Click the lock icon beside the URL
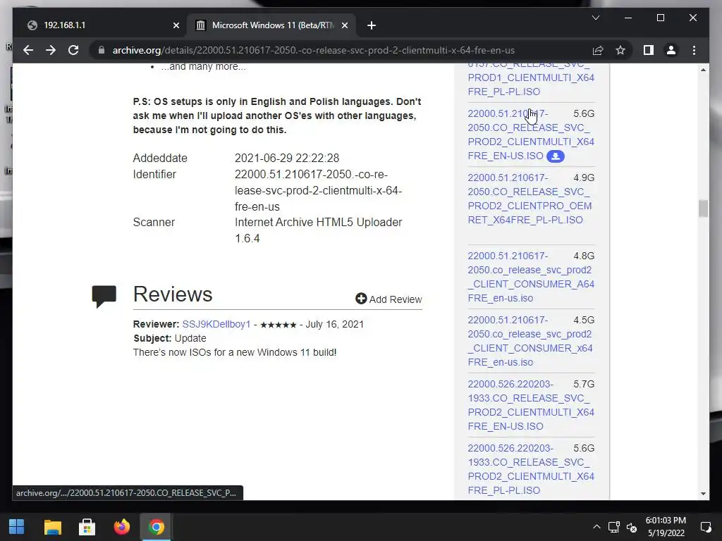 [102, 50]
